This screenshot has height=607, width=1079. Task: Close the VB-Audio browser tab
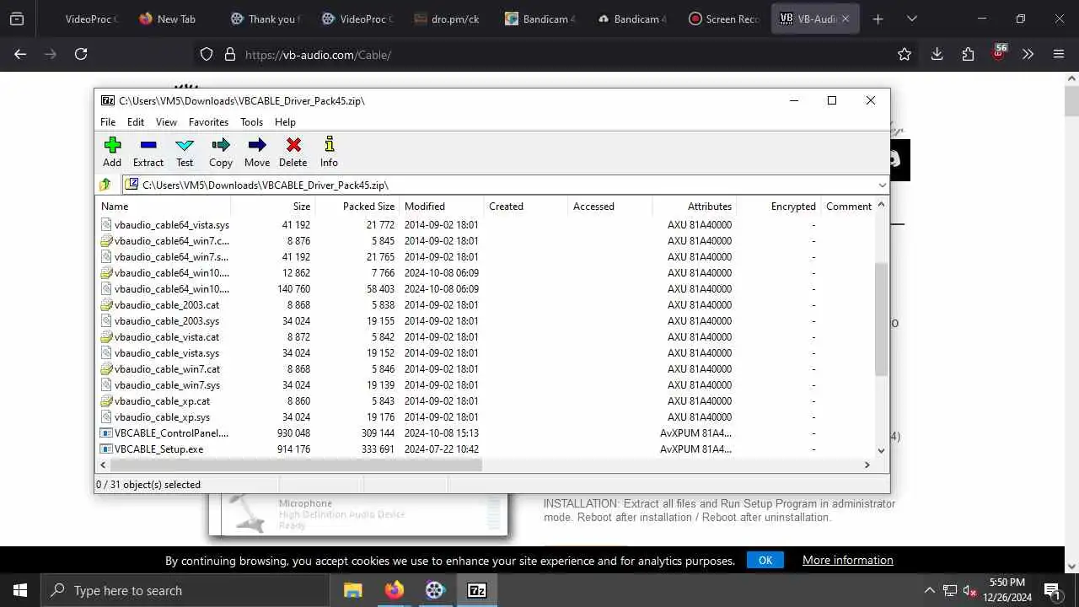point(845,19)
